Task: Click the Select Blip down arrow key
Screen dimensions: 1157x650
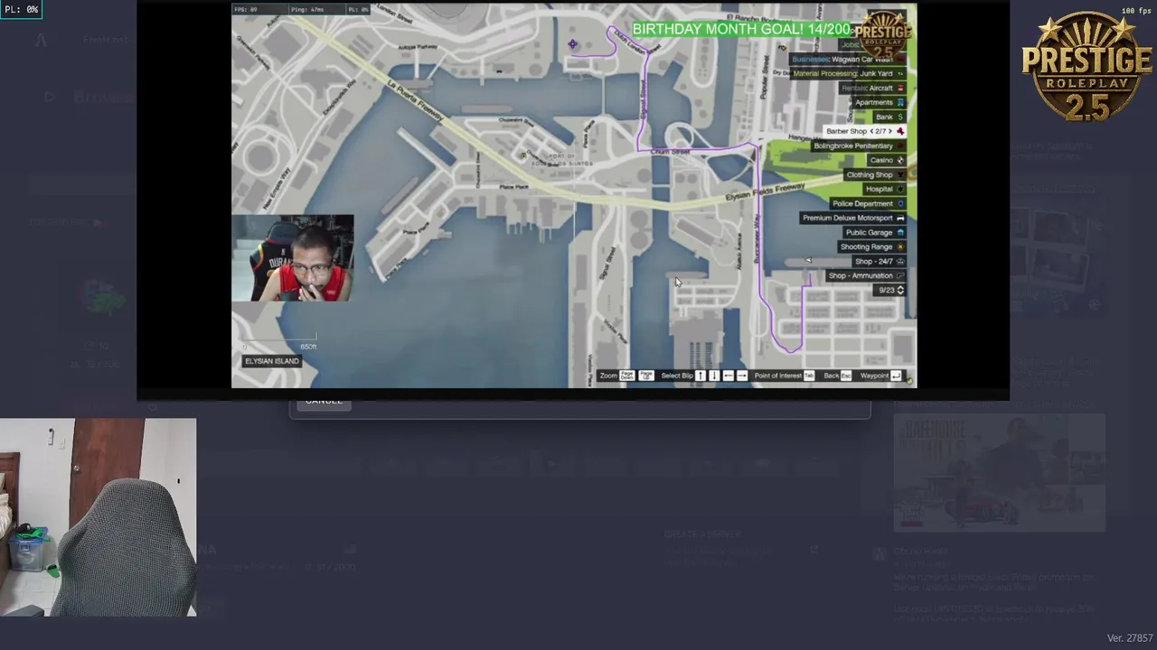Action: pyautogui.click(x=714, y=376)
